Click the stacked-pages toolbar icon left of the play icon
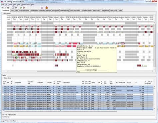This screenshot has width=158, height=123. [8, 8]
